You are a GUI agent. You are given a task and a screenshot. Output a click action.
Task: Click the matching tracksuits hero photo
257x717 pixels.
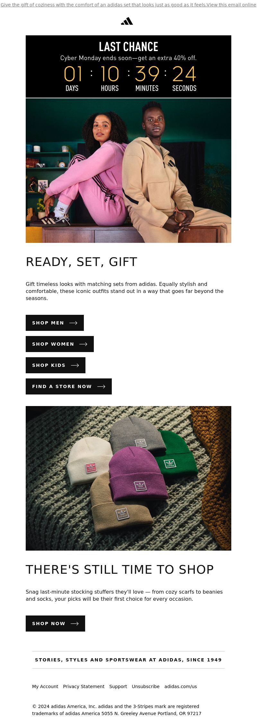click(128, 171)
